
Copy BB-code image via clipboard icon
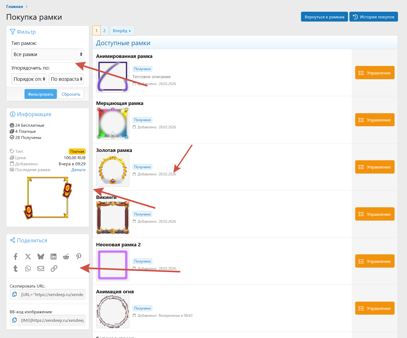[x=15, y=320]
